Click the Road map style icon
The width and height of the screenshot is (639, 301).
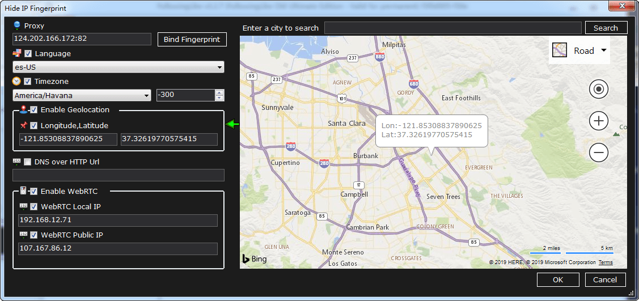[560, 50]
